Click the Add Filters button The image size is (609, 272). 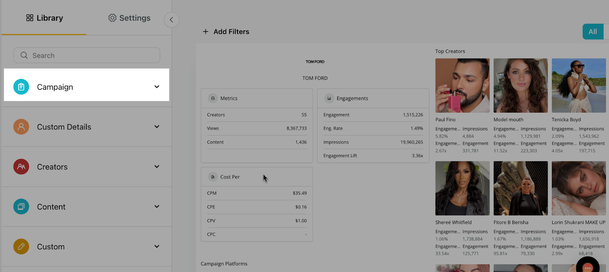tap(226, 32)
